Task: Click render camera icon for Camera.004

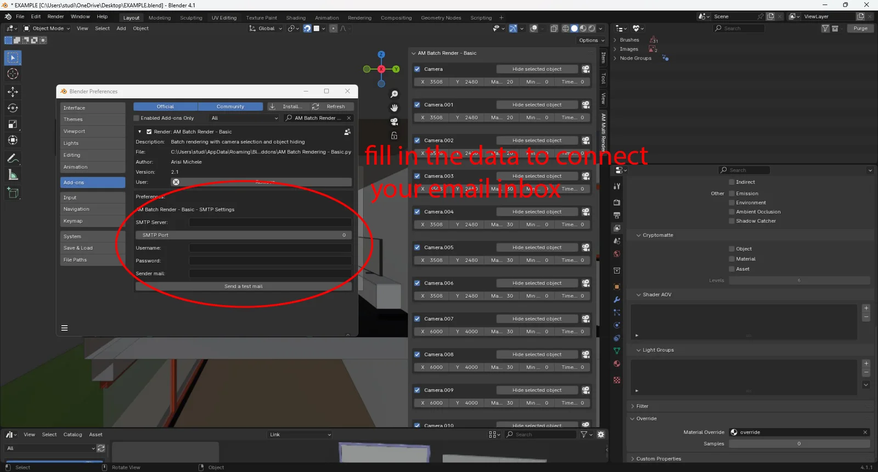Action: (x=586, y=212)
